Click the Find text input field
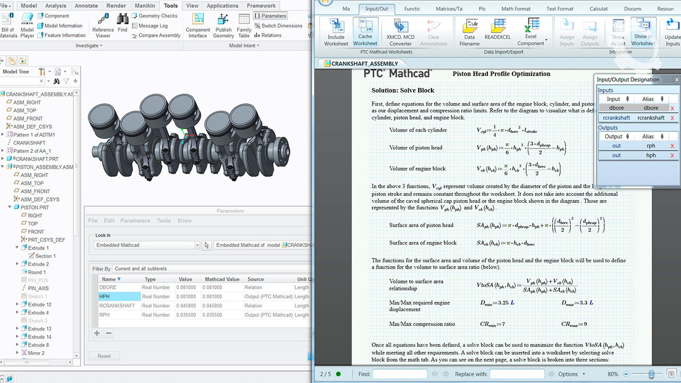Viewport: 681px width, 383px height. pos(400,374)
